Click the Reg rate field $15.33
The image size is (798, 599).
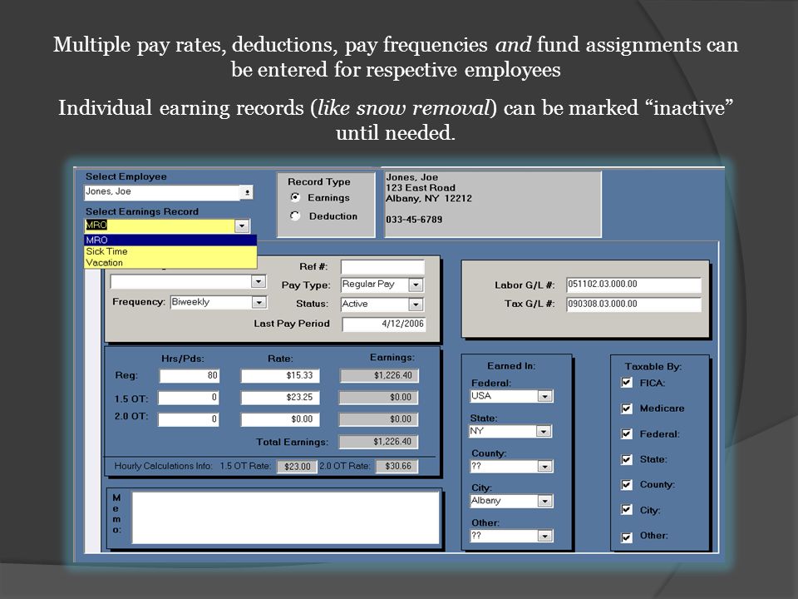pyautogui.click(x=280, y=376)
